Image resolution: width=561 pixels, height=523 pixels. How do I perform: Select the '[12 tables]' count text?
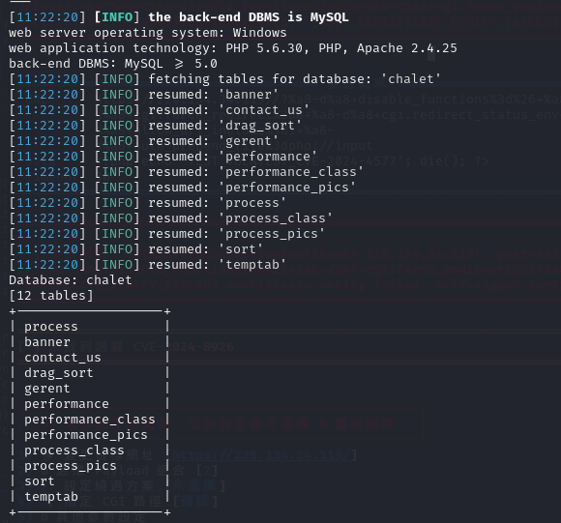[51, 296]
